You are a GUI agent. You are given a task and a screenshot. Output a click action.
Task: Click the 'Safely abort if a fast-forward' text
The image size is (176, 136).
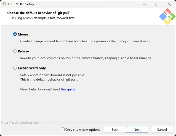(x=52, y=75)
